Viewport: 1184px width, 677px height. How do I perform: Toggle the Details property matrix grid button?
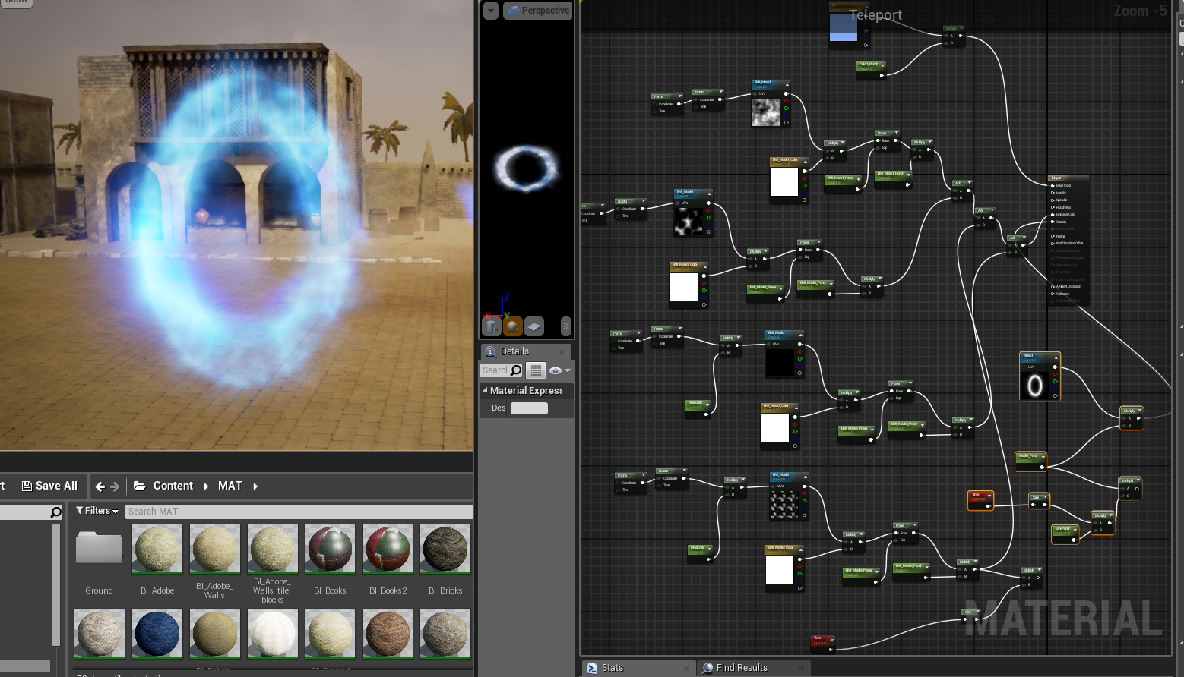point(537,370)
